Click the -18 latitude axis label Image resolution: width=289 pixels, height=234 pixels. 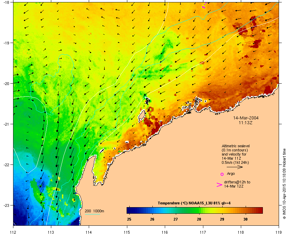(x=6, y=2)
